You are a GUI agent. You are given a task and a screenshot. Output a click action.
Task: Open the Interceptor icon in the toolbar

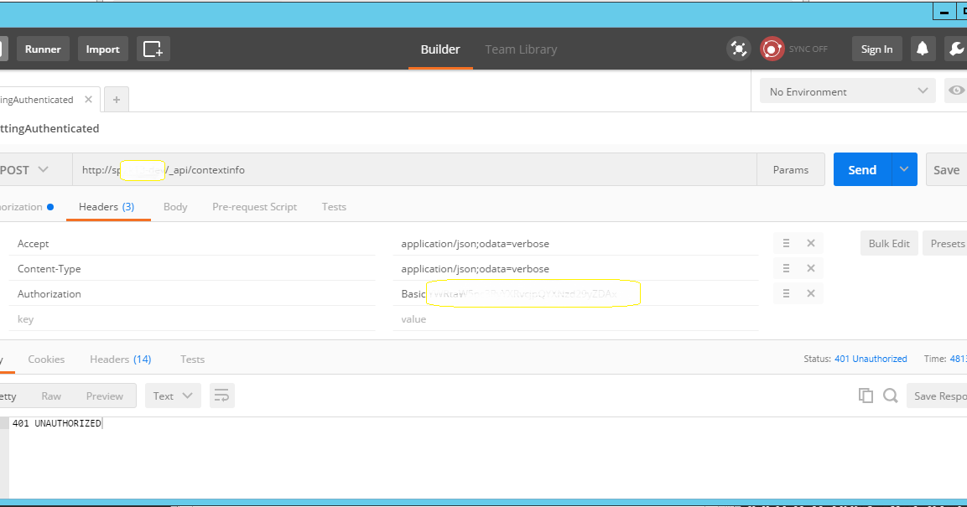(739, 49)
